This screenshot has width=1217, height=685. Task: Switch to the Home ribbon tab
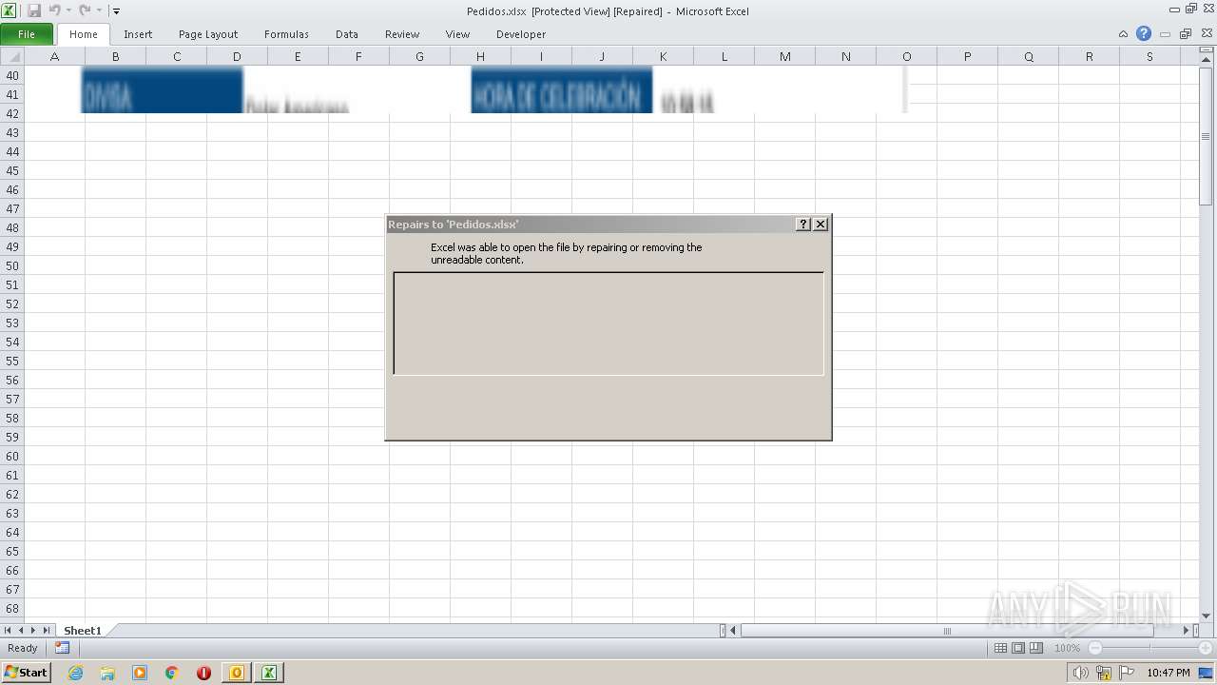pyautogui.click(x=84, y=34)
